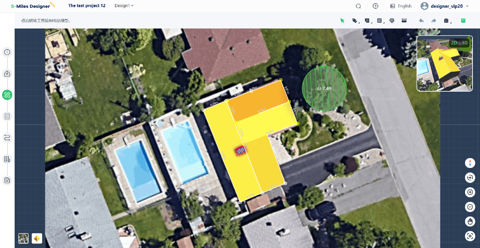Change language from English
Screen dimensions: 480x248
[x=401, y=6]
